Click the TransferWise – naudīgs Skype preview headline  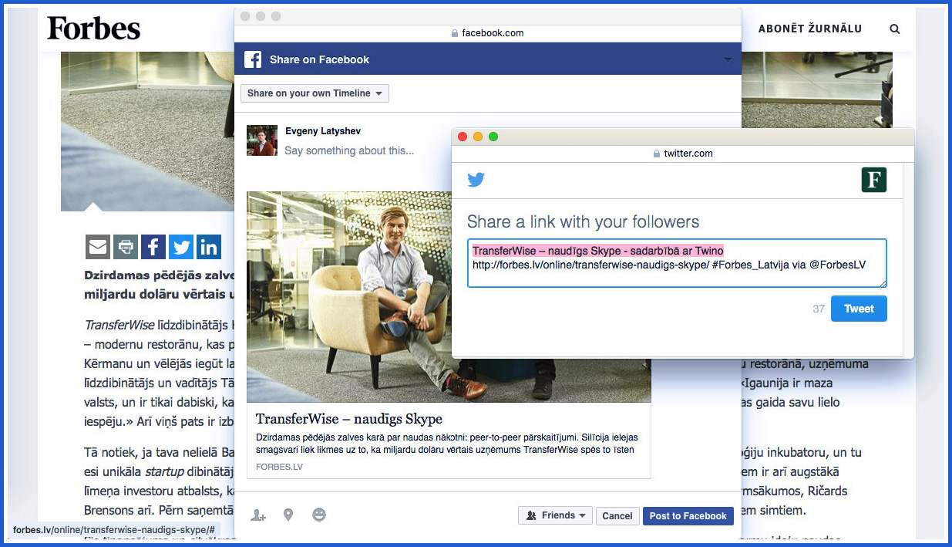coord(349,419)
